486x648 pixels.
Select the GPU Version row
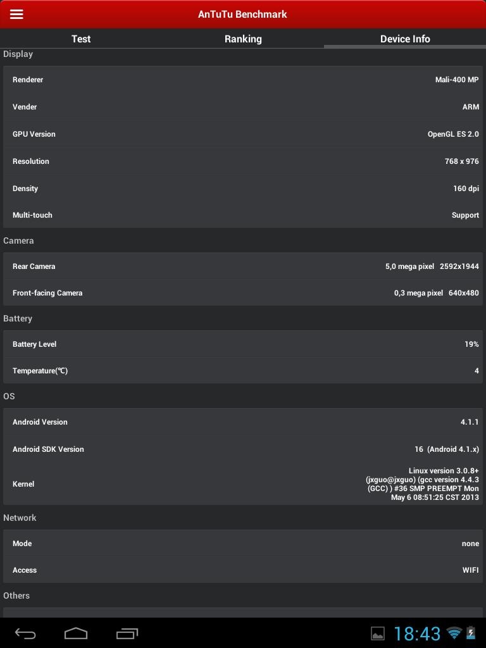click(243, 134)
